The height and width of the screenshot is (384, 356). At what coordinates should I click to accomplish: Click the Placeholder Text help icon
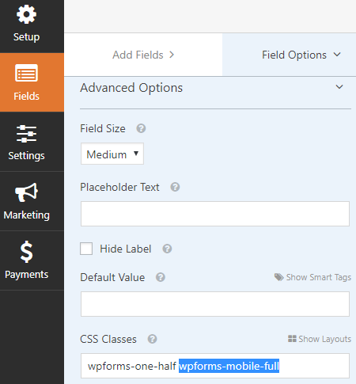[175, 187]
